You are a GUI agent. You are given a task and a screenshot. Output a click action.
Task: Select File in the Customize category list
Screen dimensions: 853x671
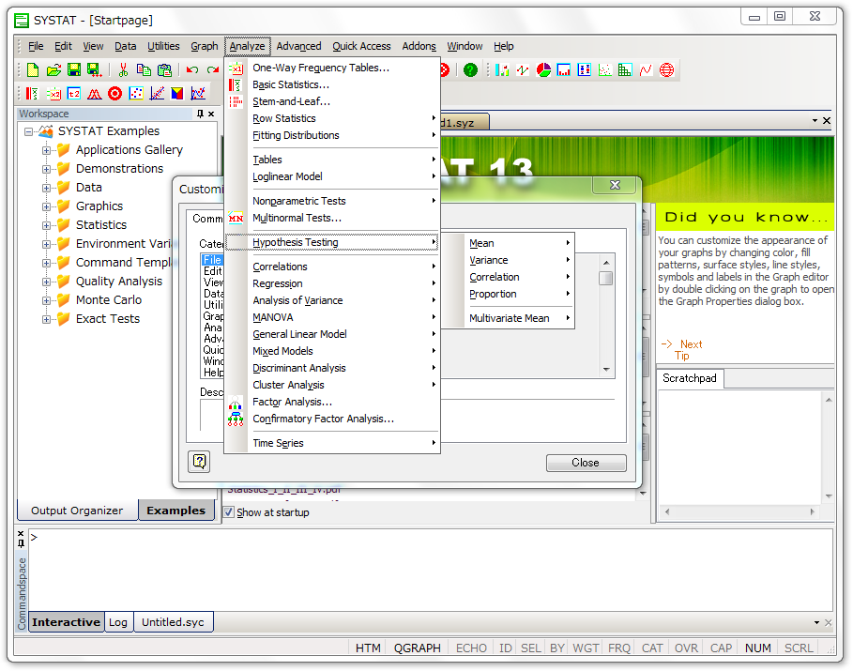point(212,260)
